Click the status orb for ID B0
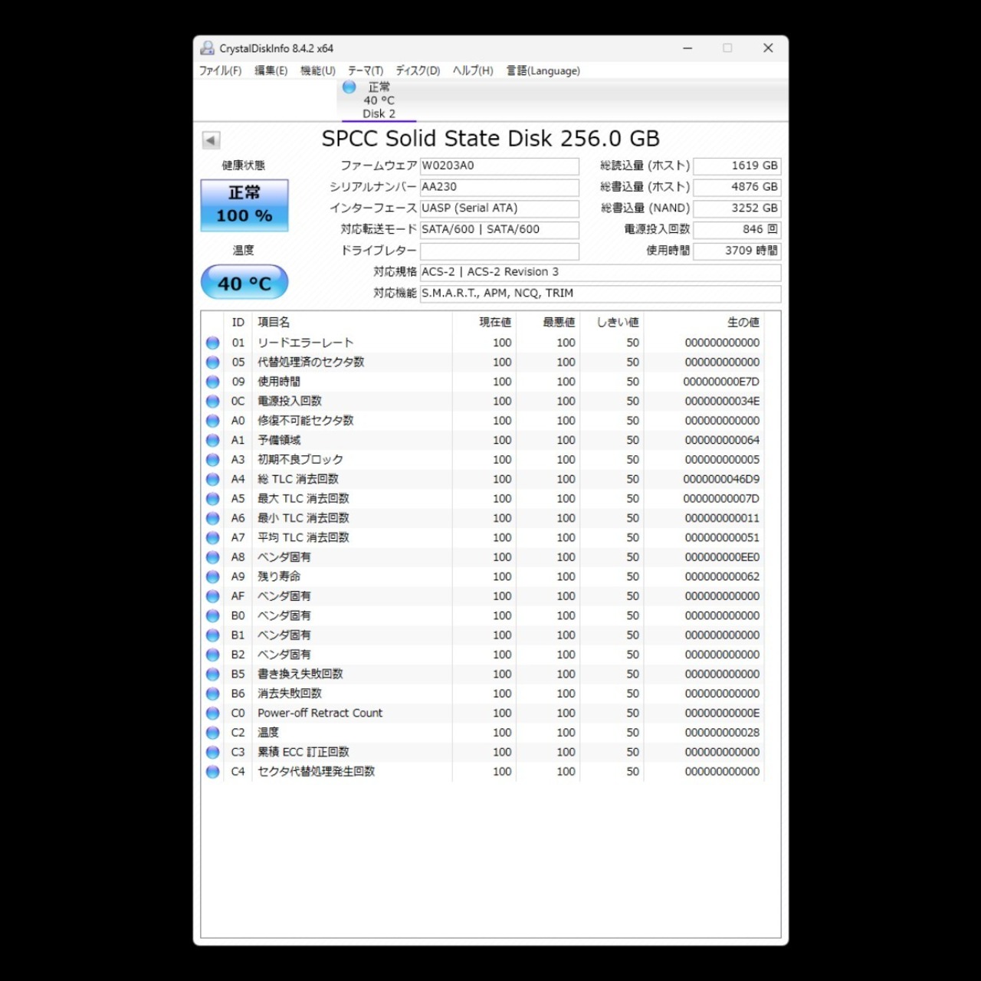Image resolution: width=981 pixels, height=981 pixels. (x=213, y=616)
